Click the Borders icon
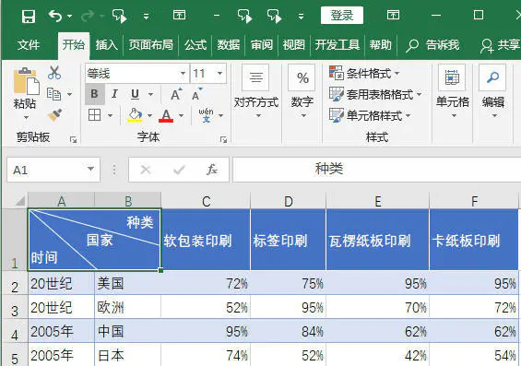The height and width of the screenshot is (366, 521). (95, 115)
